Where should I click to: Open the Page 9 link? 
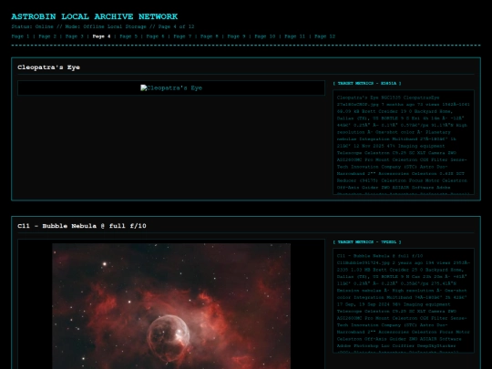coord(236,36)
